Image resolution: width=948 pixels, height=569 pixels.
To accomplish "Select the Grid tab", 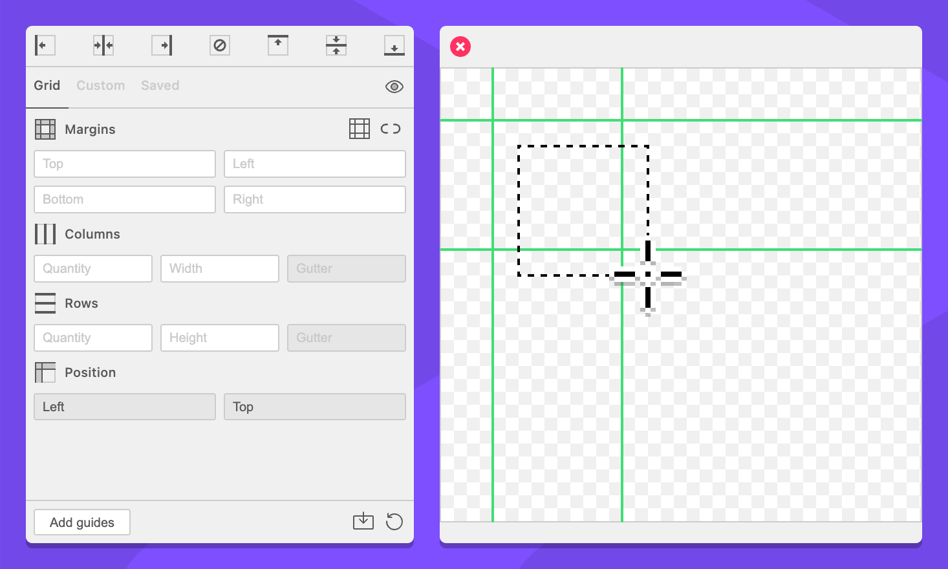I will 47,85.
